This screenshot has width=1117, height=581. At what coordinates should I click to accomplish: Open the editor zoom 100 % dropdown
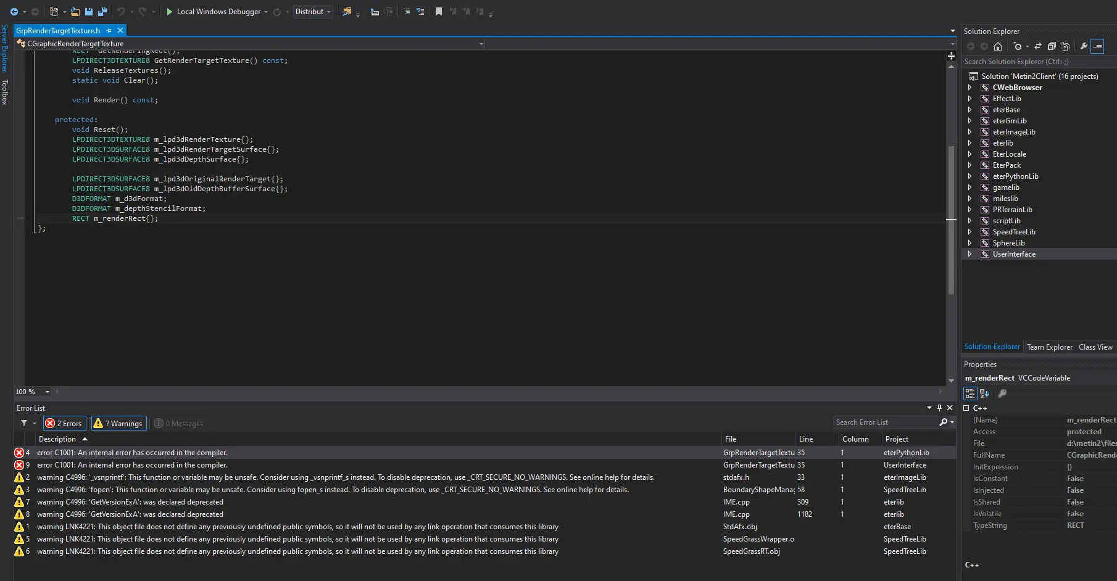point(47,392)
